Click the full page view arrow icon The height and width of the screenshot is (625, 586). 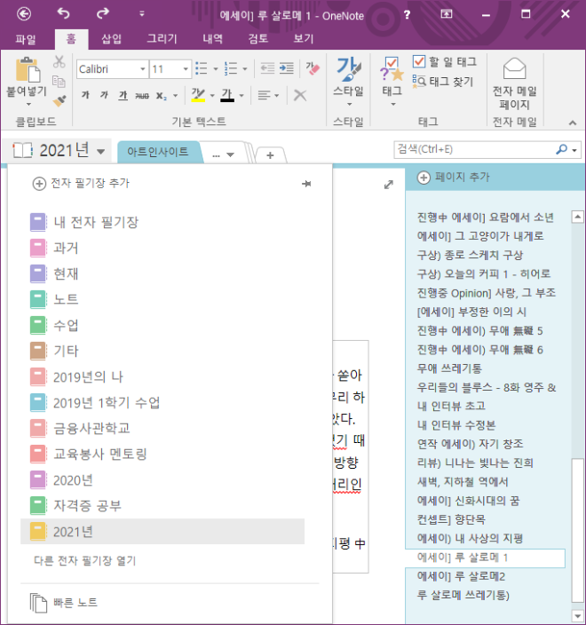tap(389, 185)
